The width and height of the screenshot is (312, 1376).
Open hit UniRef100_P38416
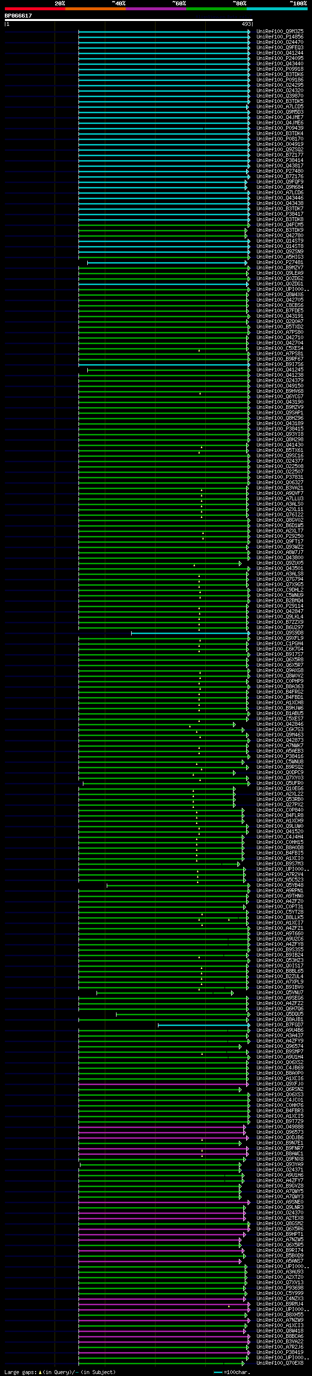click(x=280, y=757)
